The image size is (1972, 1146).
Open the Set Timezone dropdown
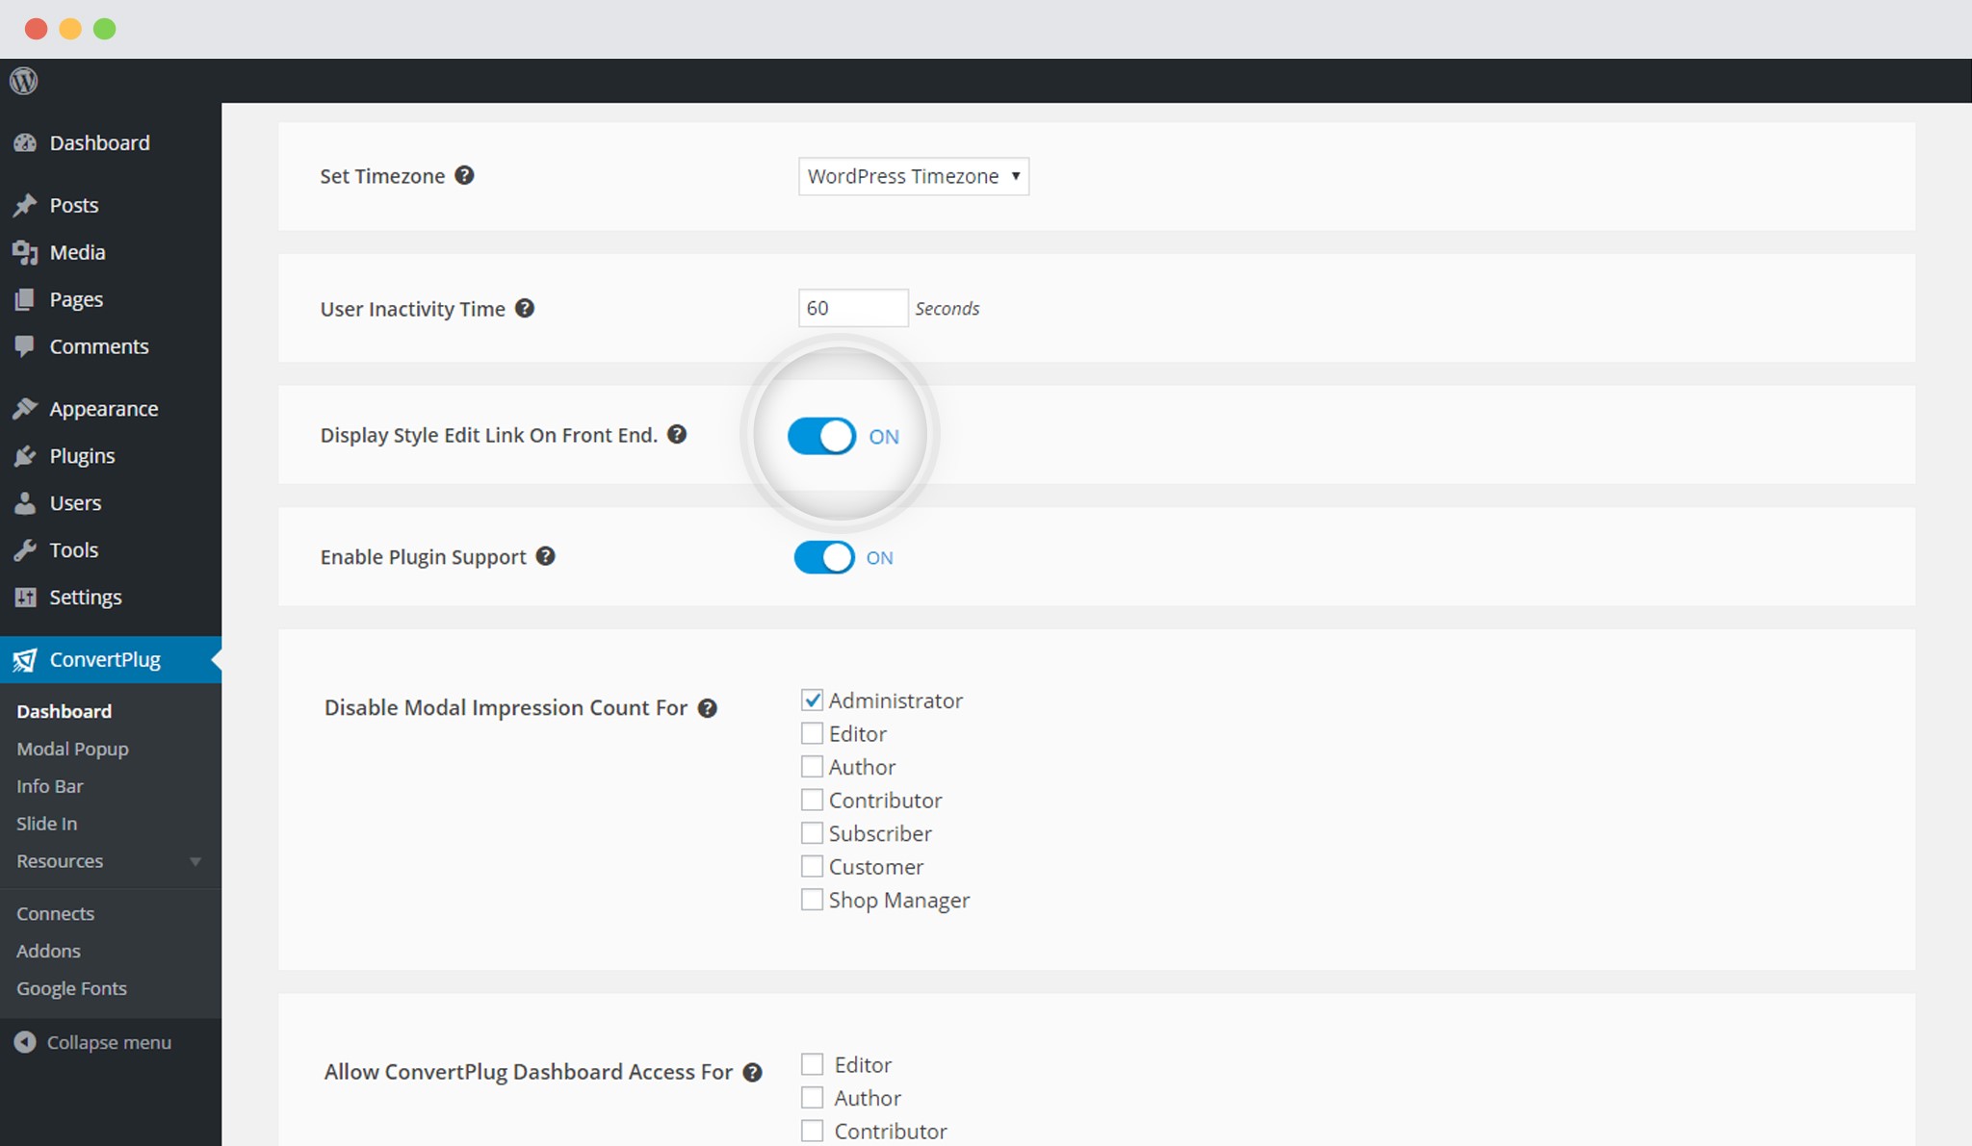pyautogui.click(x=912, y=174)
